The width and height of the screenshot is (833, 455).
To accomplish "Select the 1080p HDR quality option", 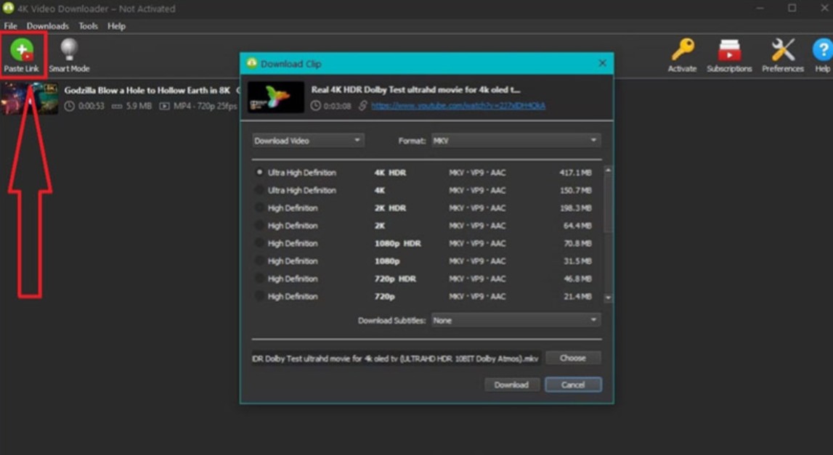I will click(x=259, y=244).
